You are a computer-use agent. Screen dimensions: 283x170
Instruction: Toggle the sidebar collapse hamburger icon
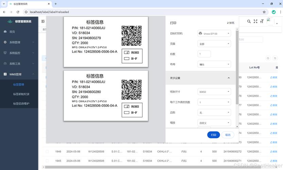(43, 21)
